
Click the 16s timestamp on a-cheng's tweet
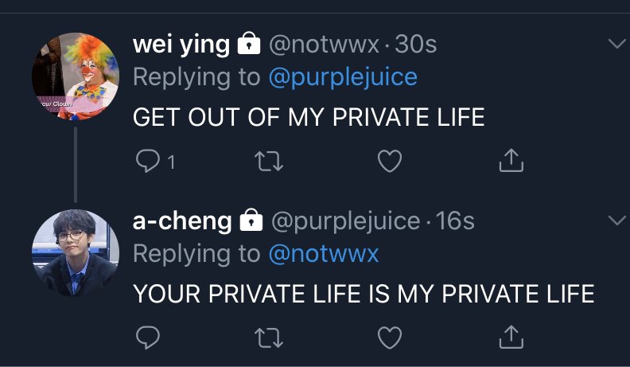click(455, 221)
